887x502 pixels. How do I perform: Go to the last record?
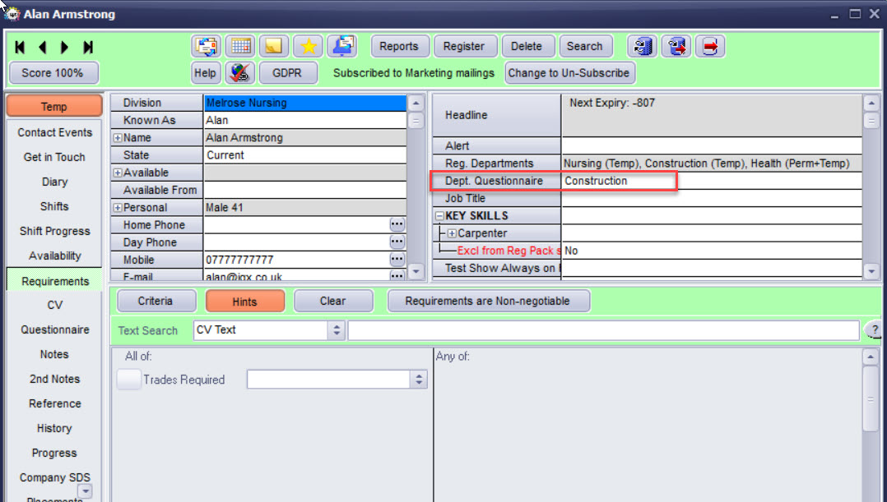pos(88,47)
